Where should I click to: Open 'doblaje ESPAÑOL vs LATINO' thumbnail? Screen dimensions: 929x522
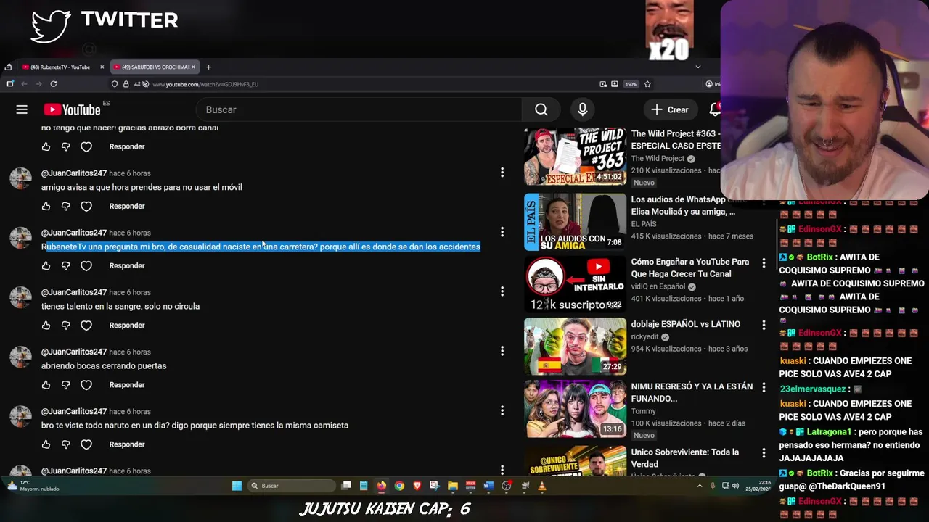point(575,346)
